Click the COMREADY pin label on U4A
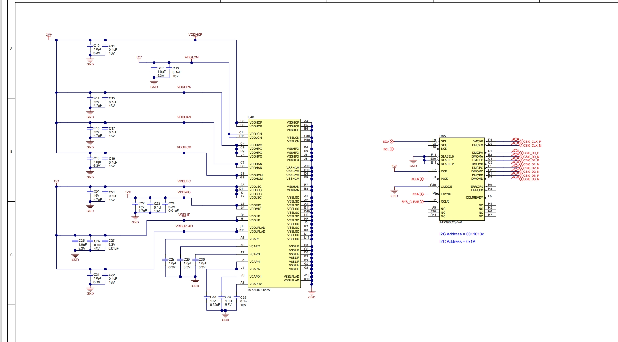This screenshot has height=342, width=618. tap(474, 198)
